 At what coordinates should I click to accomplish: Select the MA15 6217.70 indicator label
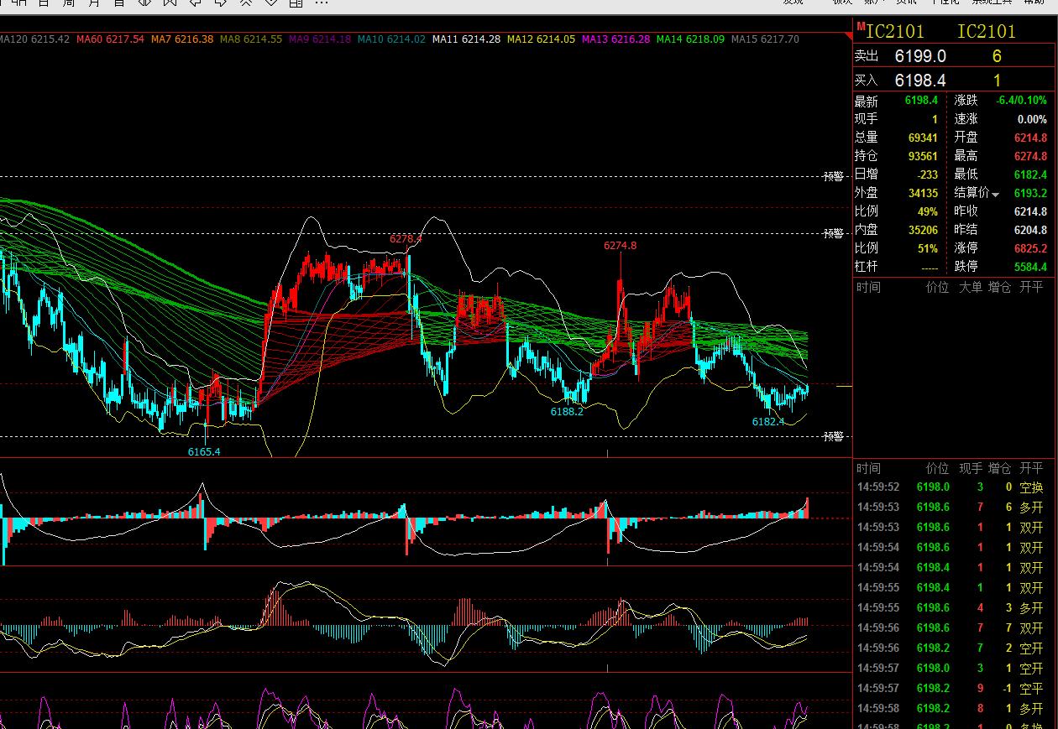point(765,39)
